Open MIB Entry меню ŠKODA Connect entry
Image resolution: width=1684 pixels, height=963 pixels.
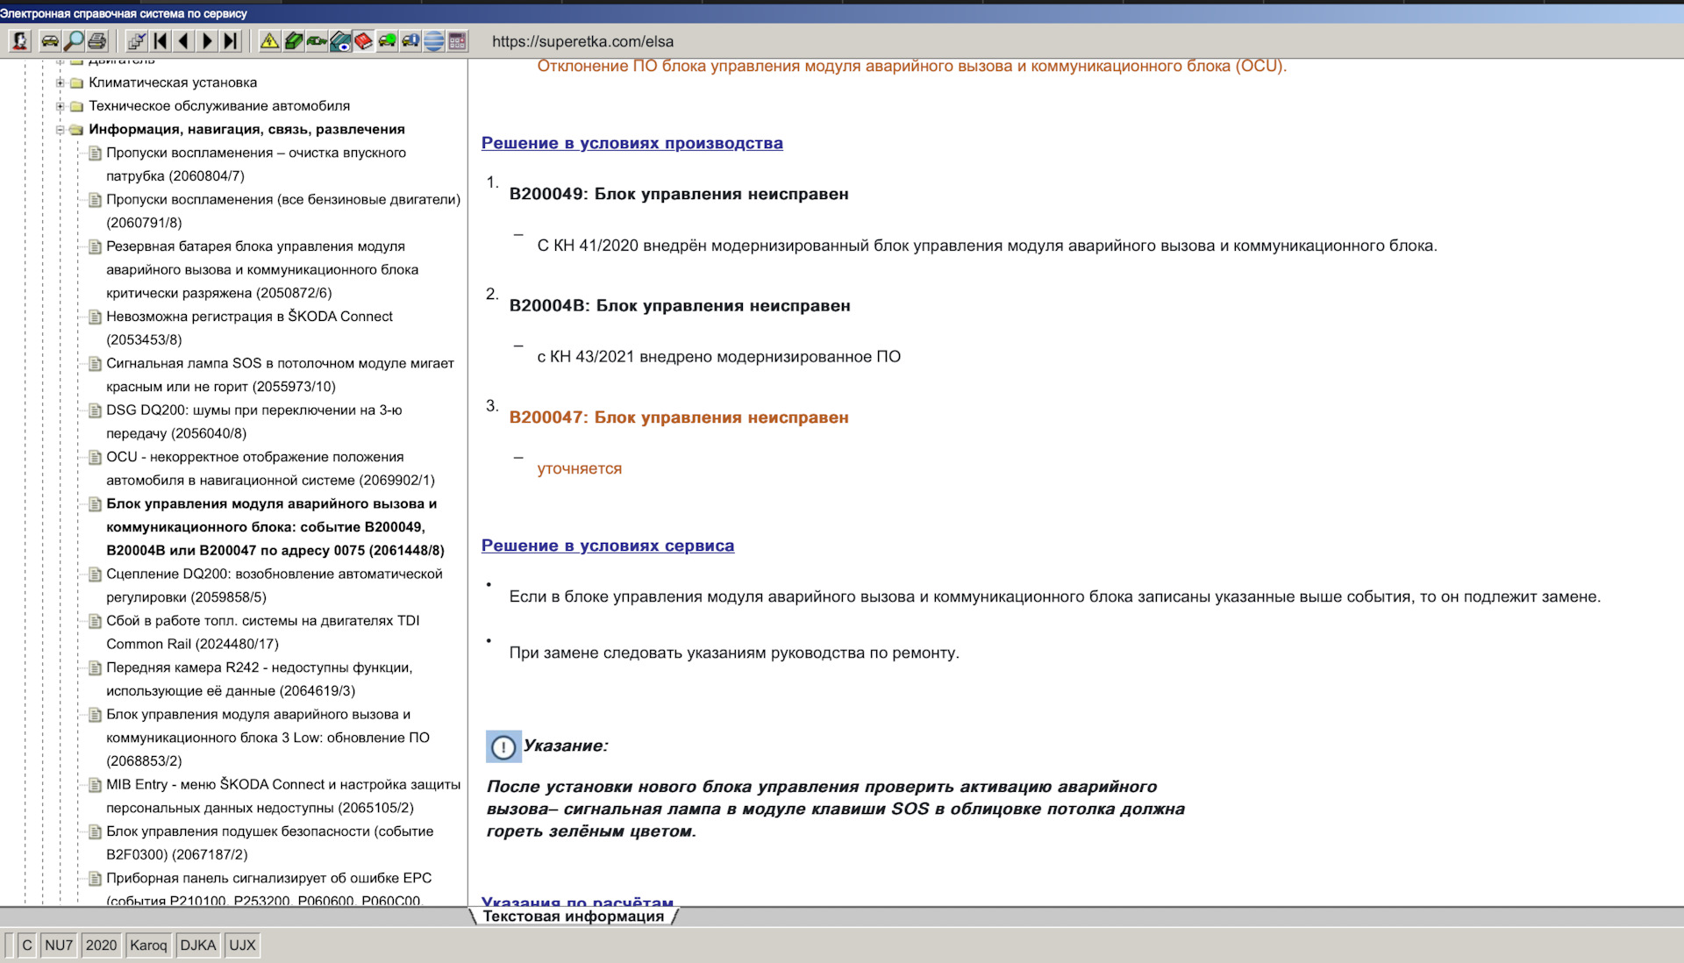283,796
